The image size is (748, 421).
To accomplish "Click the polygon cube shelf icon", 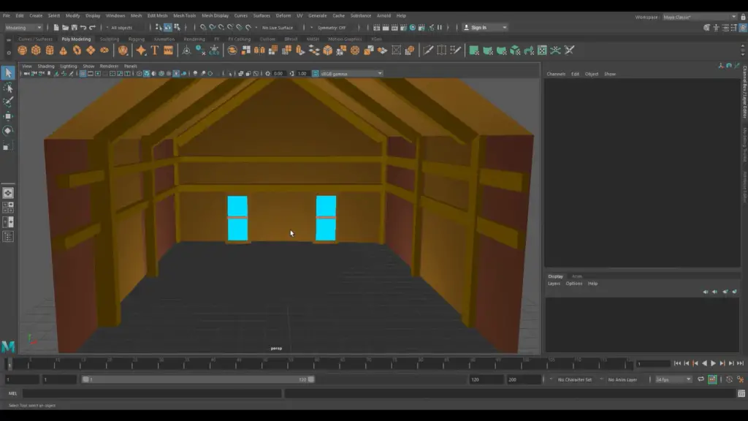I will coord(36,50).
